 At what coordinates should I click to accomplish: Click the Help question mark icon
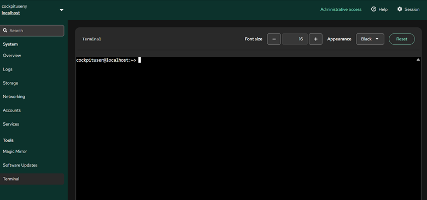pyautogui.click(x=373, y=9)
